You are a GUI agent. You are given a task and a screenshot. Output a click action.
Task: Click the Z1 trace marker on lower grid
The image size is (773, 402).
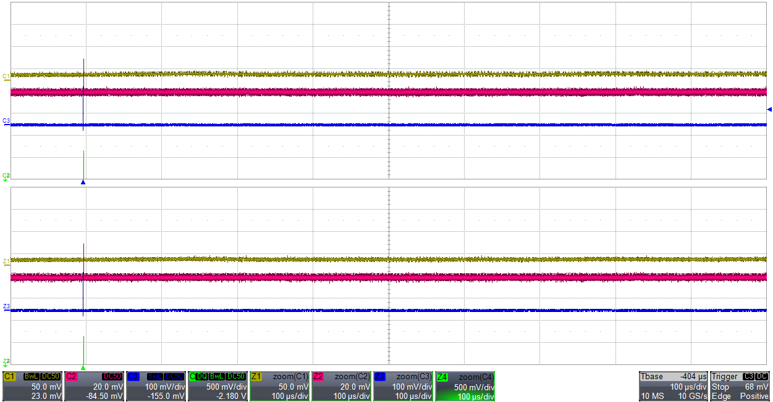(6, 261)
